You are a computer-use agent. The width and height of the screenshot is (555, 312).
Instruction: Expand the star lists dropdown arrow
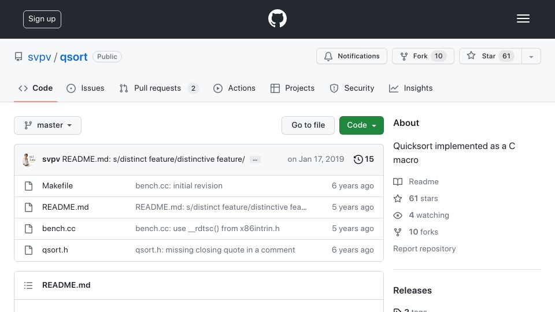pos(531,57)
